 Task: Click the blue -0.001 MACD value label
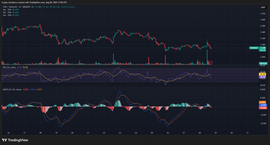[263, 105]
